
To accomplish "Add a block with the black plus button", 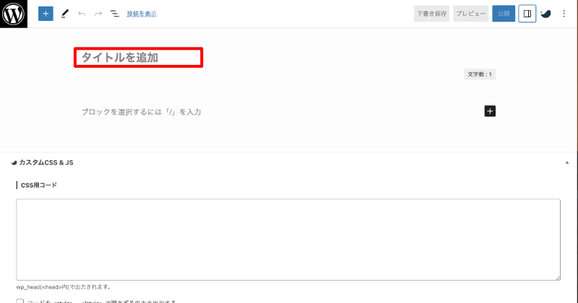I will tap(490, 111).
